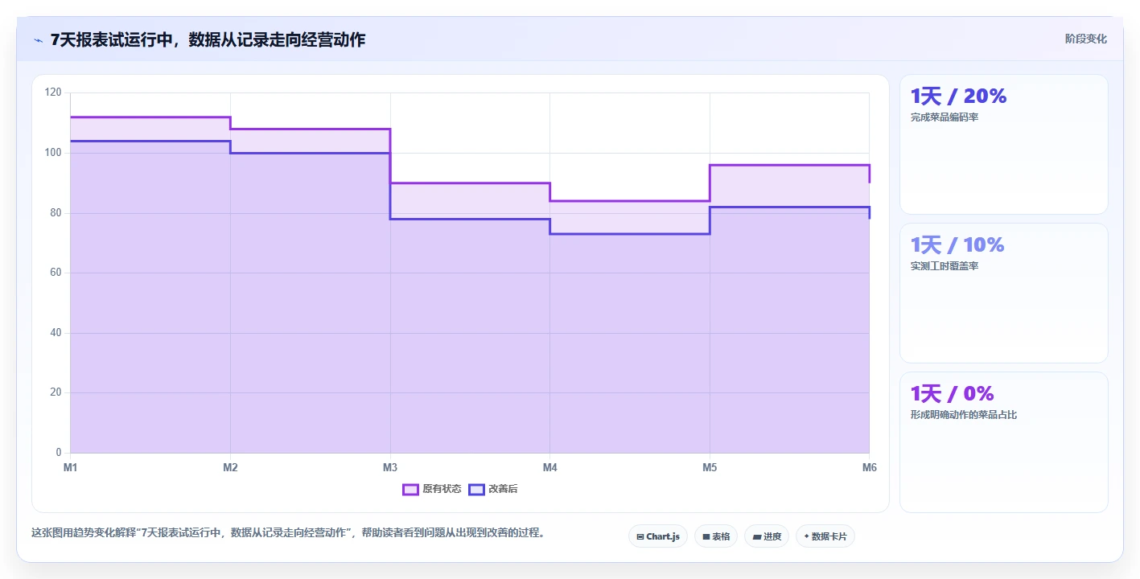Click the 80 y-axis value
1140x579 pixels.
click(56, 213)
